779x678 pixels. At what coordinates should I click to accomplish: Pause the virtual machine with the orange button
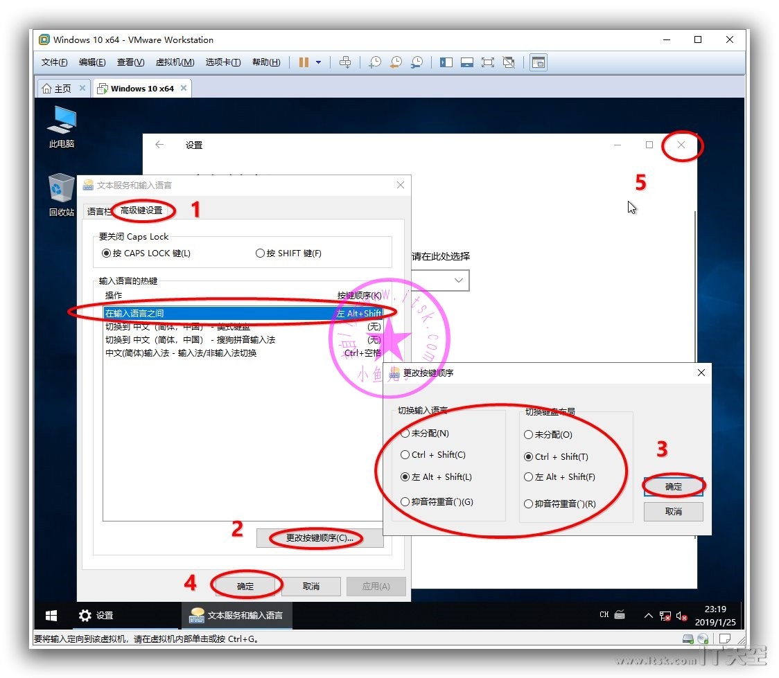[x=304, y=62]
